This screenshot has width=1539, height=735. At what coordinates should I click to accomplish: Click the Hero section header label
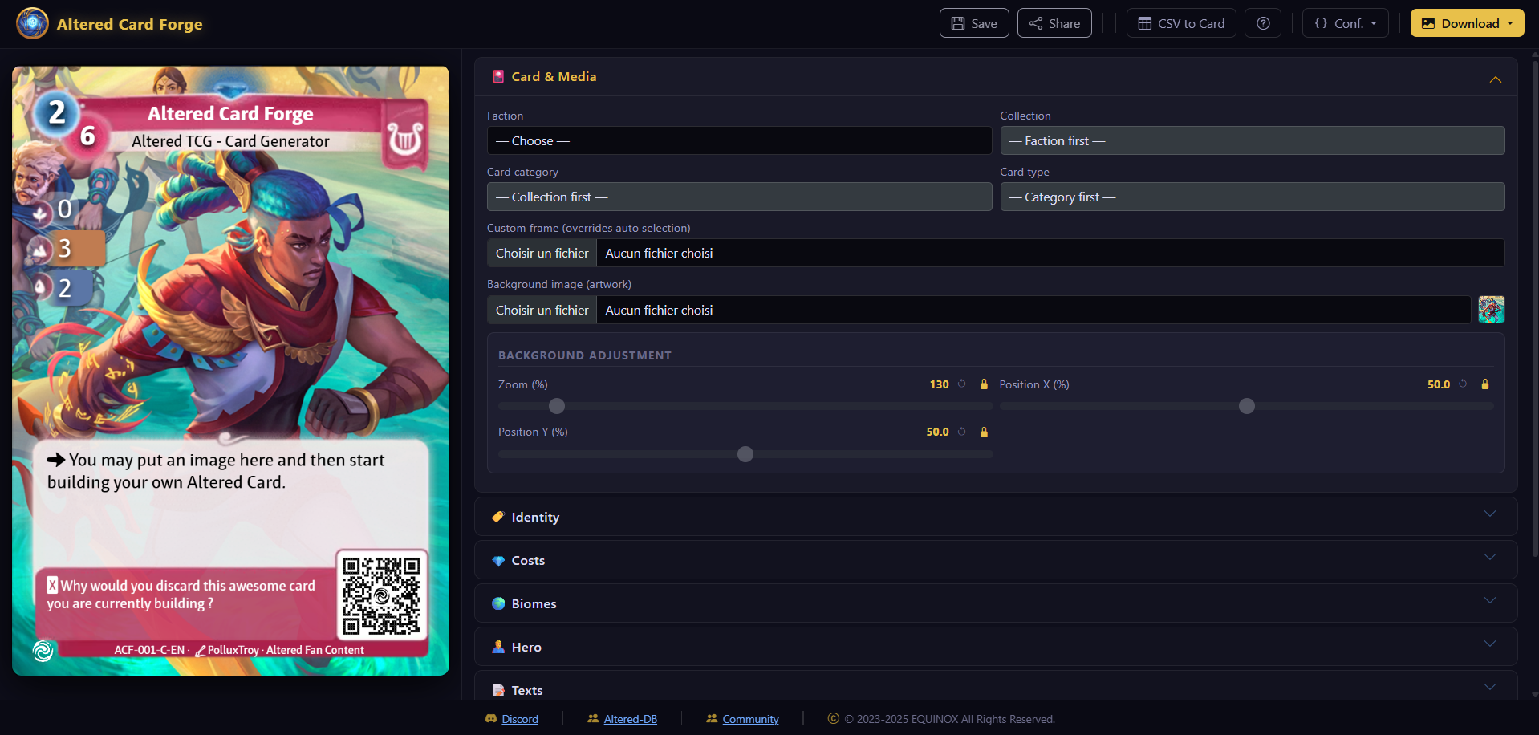(x=526, y=647)
